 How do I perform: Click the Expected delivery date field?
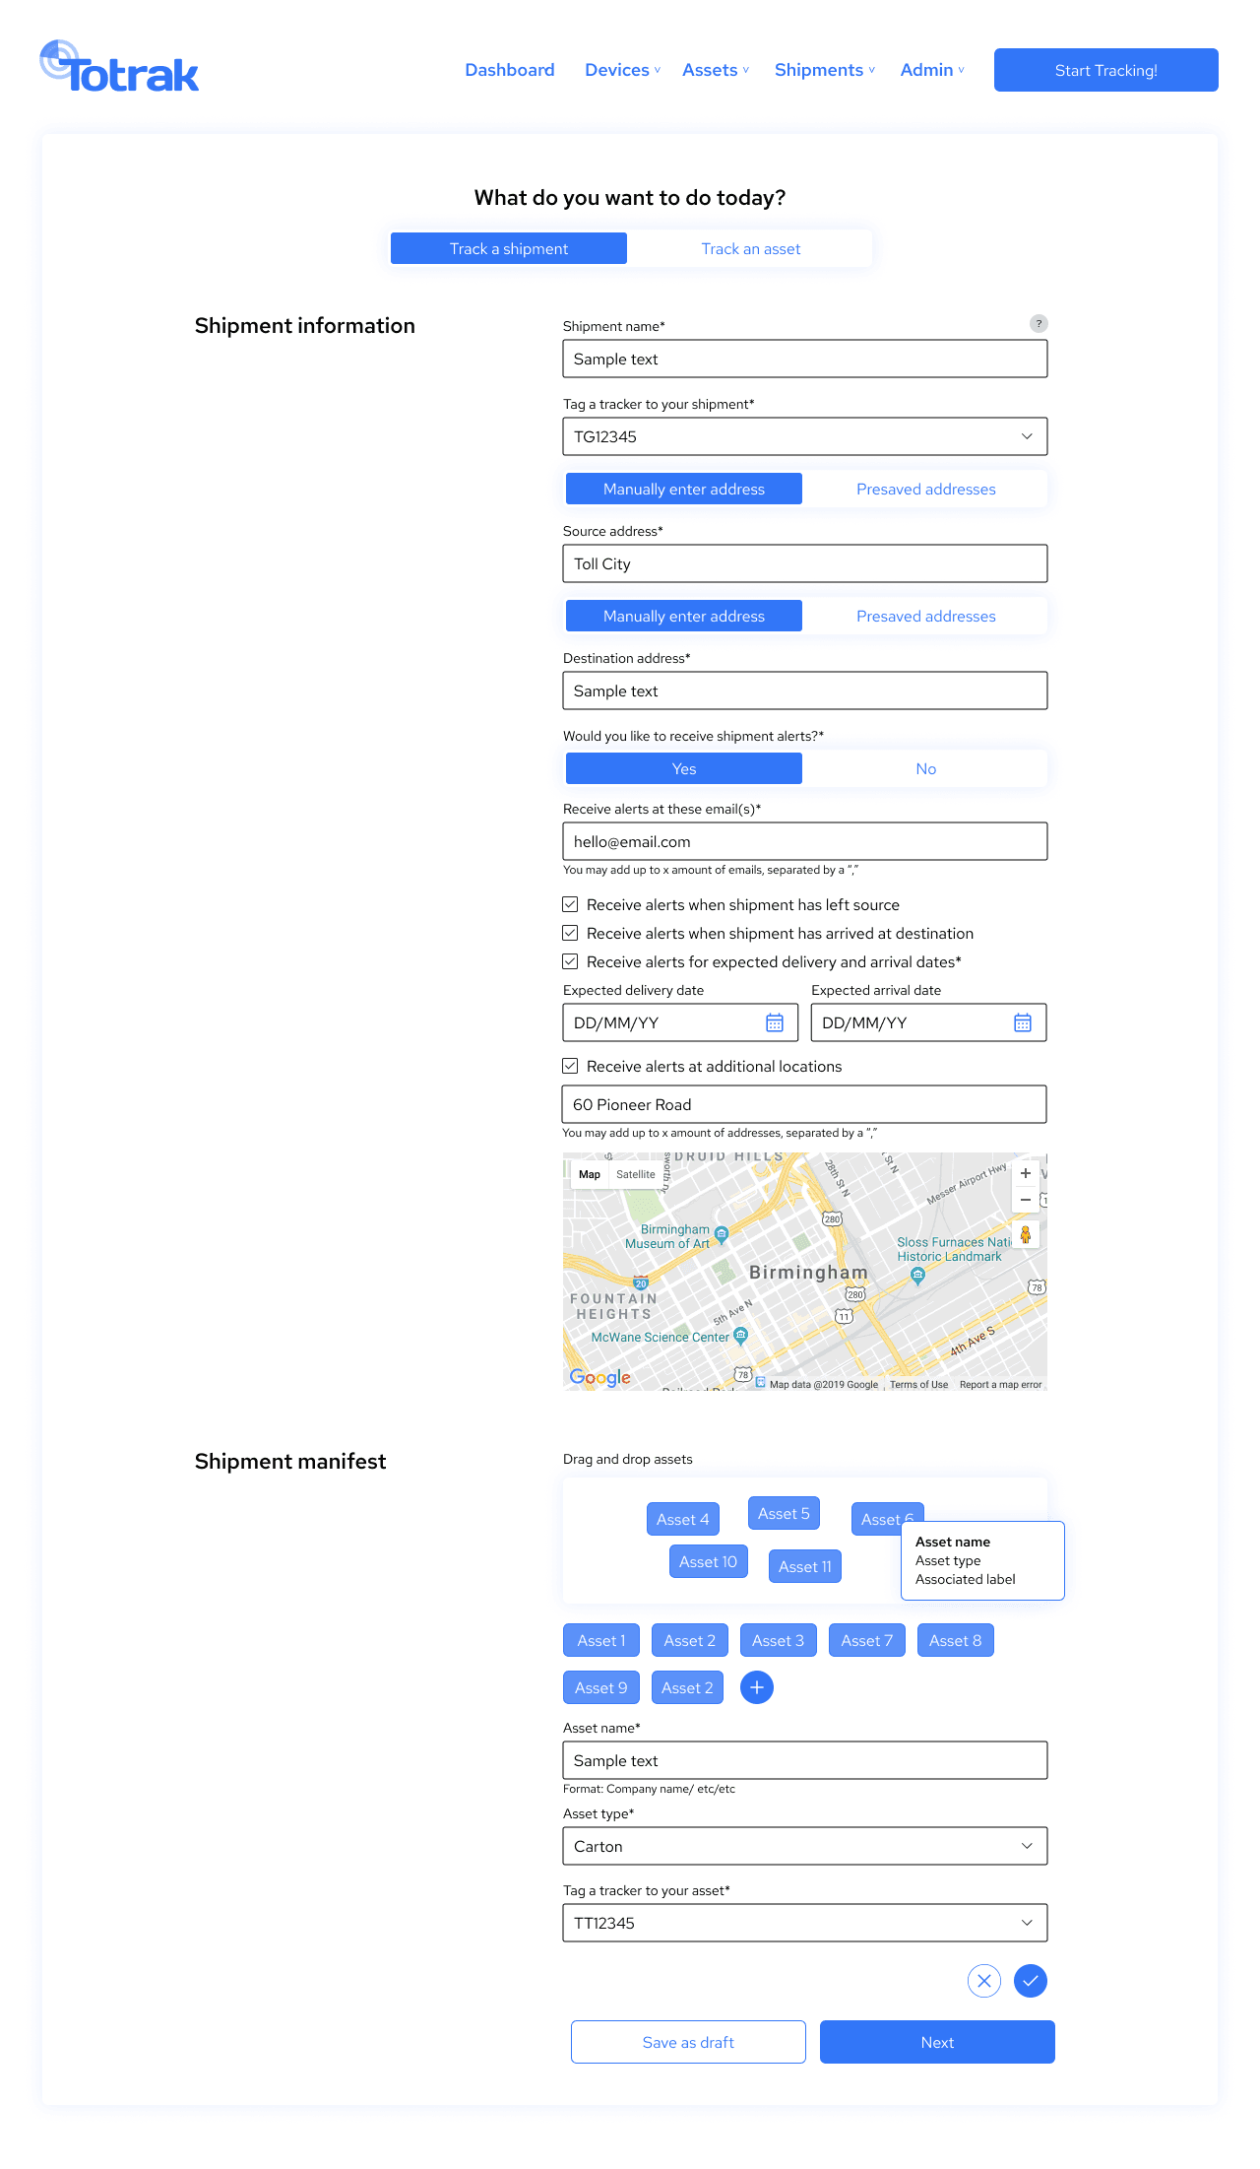pos(680,1022)
